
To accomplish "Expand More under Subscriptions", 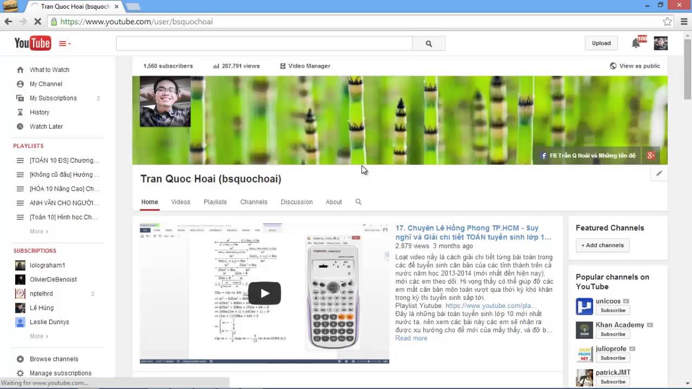I will 38,336.
